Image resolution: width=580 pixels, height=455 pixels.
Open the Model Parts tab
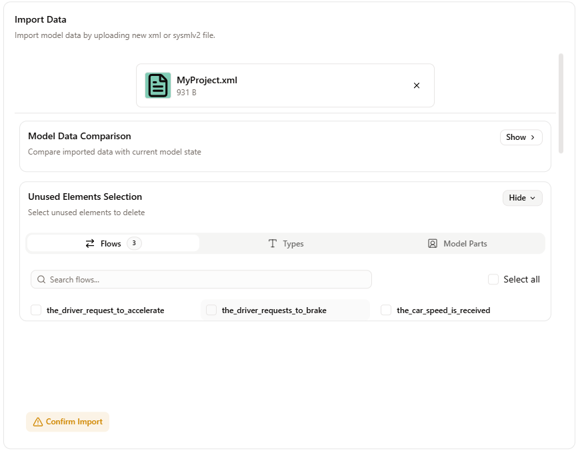pyautogui.click(x=458, y=244)
